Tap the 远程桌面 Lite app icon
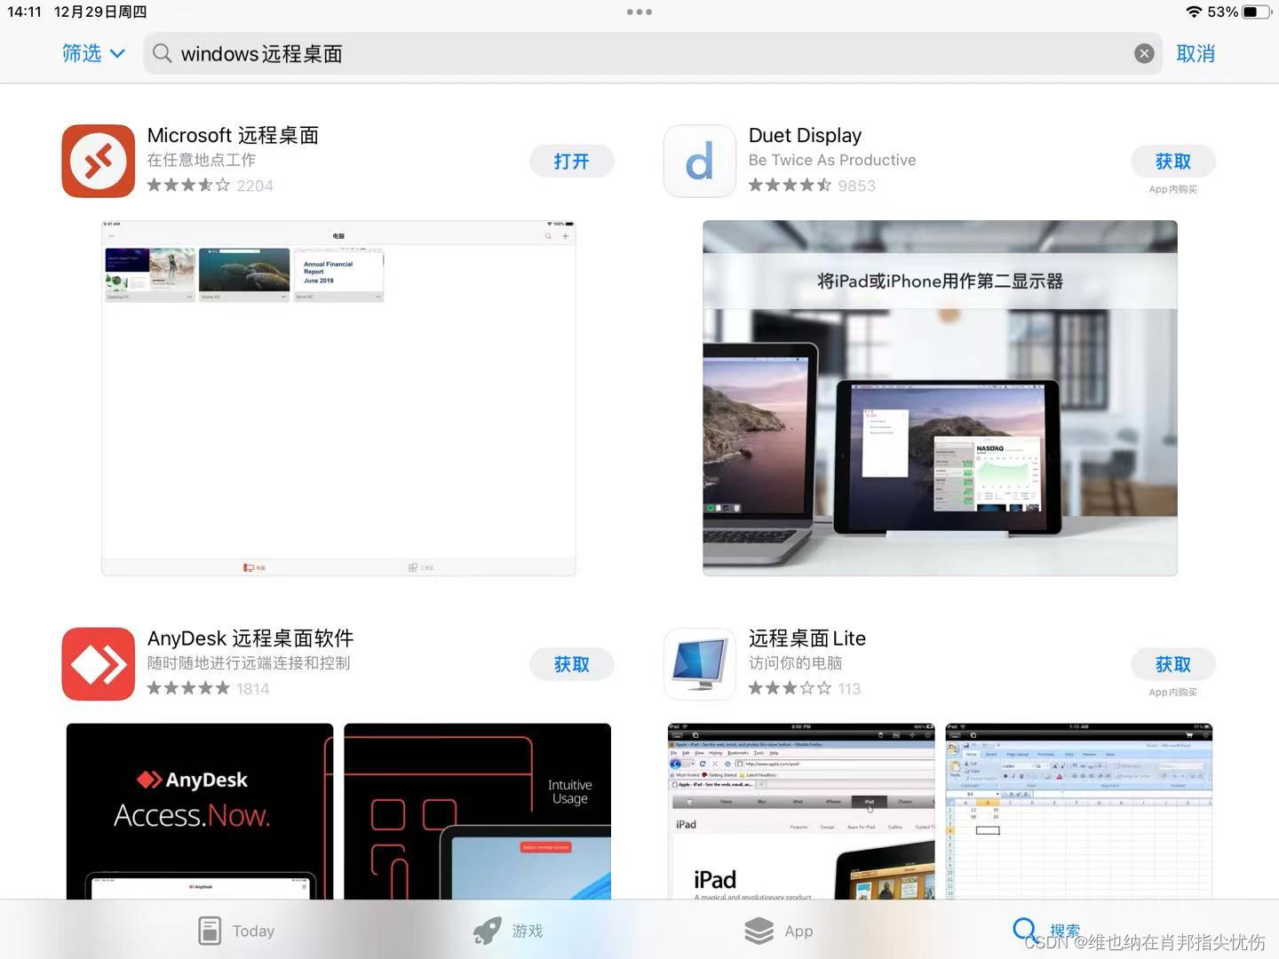 (700, 664)
